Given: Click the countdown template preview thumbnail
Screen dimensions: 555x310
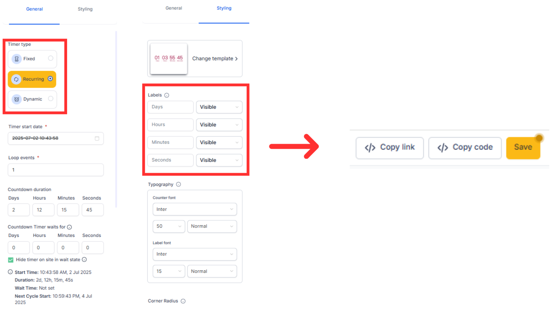Looking at the screenshot, I should tap(169, 58).
